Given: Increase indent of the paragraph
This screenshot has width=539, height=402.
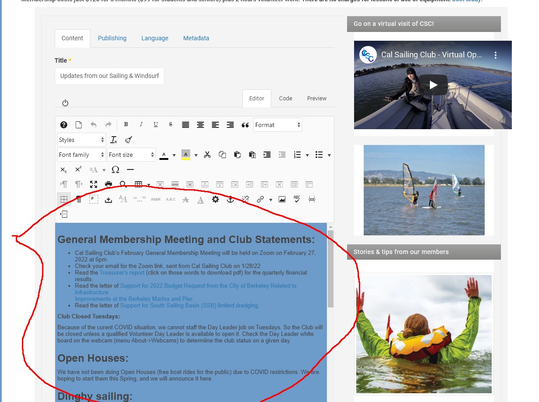Looking at the screenshot, I should 267,155.
